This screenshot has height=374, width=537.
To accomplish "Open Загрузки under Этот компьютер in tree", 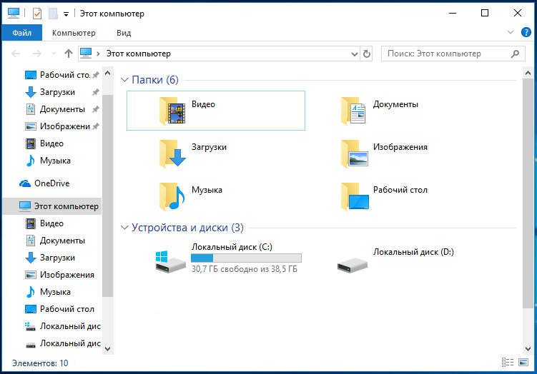I will tap(50, 258).
